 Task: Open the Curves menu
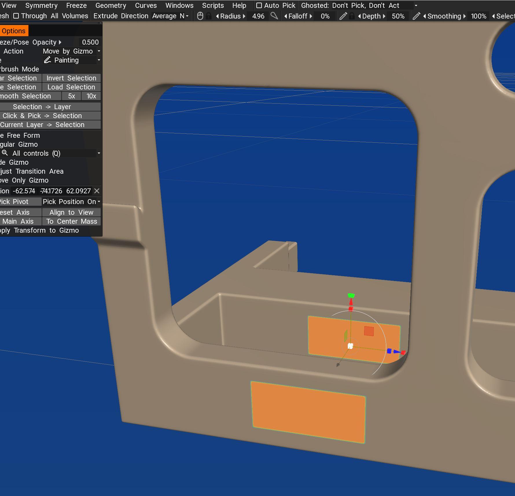(146, 5)
